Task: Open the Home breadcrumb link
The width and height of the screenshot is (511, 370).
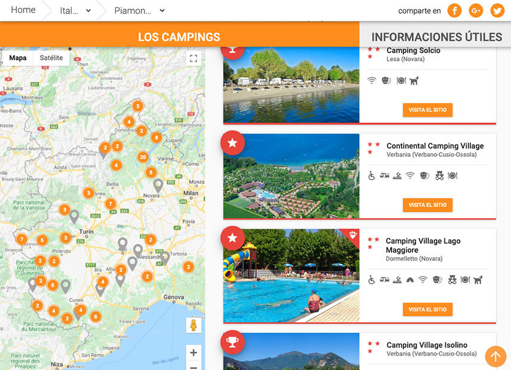Action: coord(23,10)
